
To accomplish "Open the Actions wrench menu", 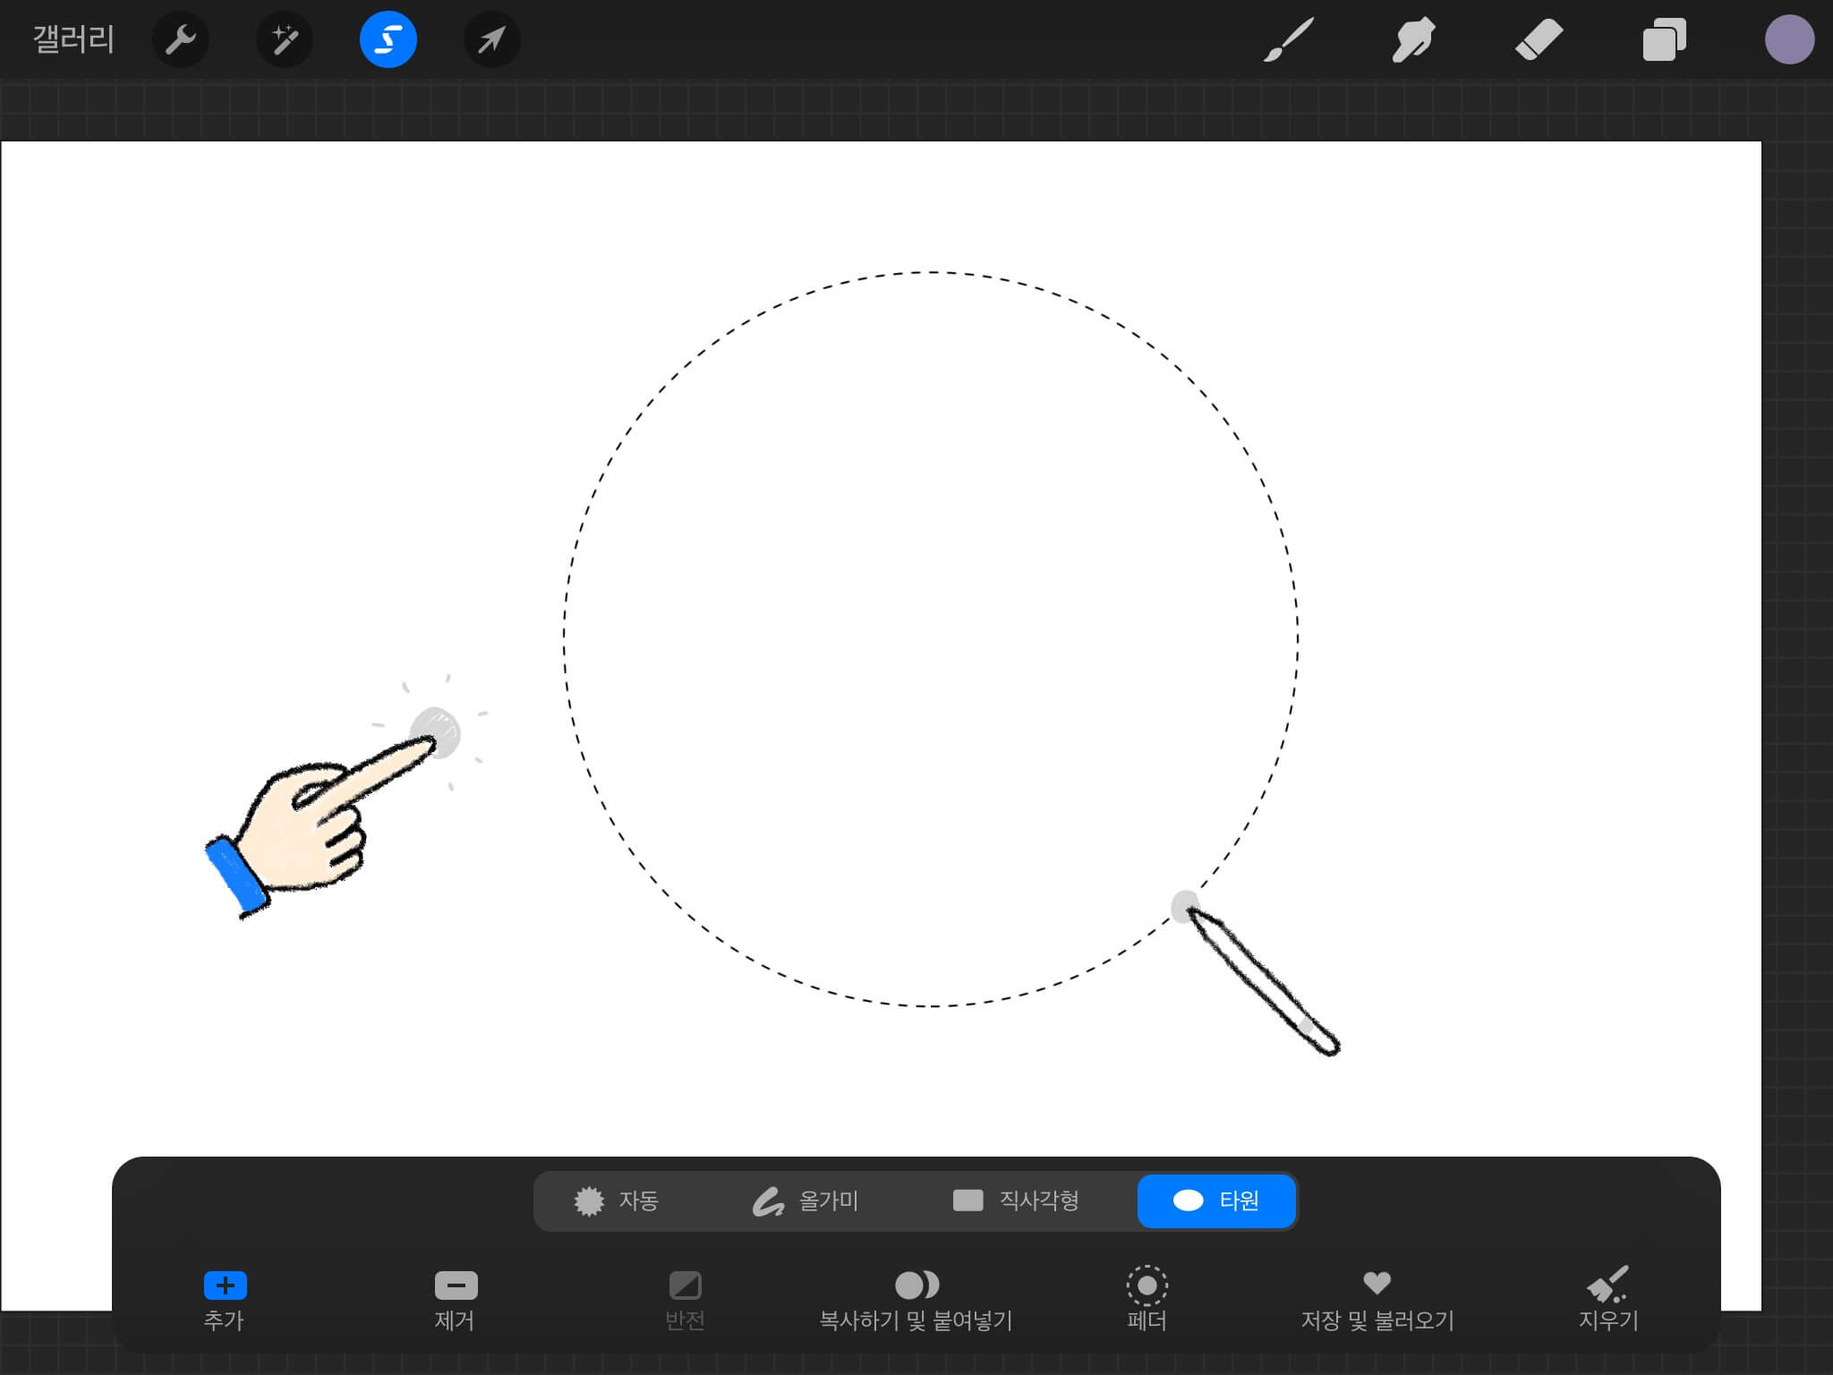I will pyautogui.click(x=181, y=40).
